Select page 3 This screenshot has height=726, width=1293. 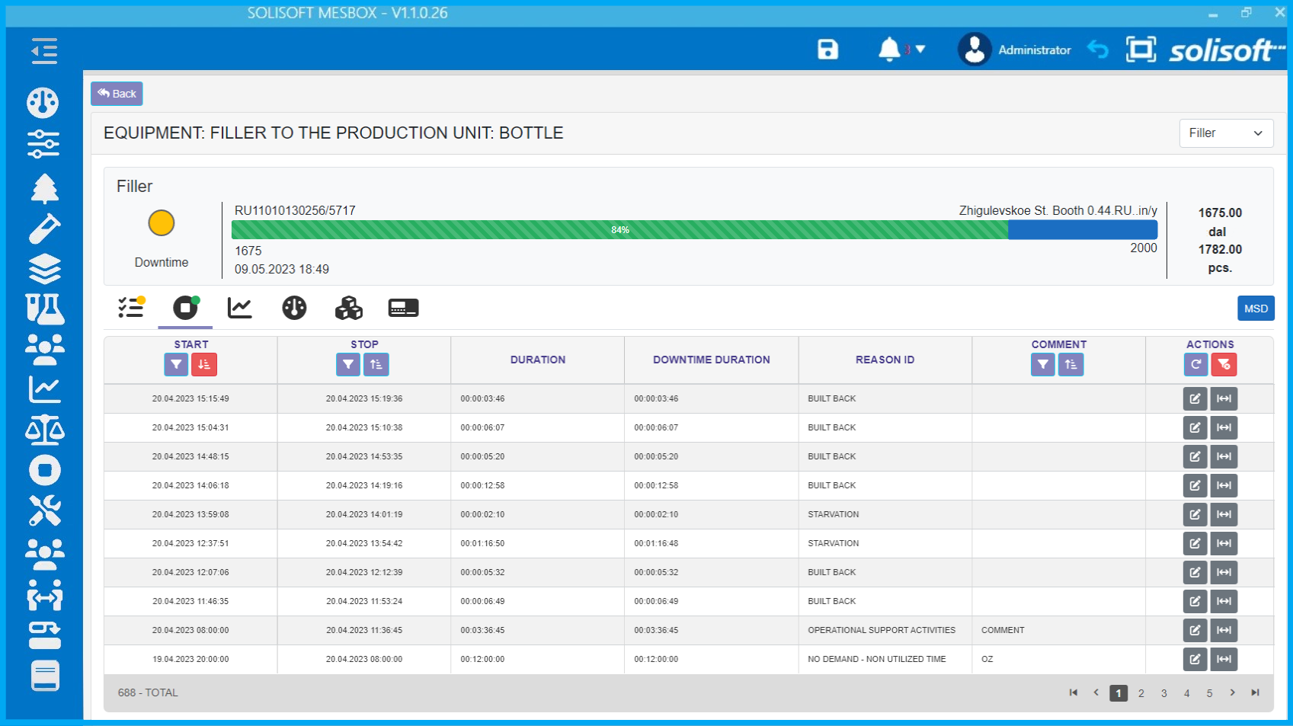click(1164, 693)
